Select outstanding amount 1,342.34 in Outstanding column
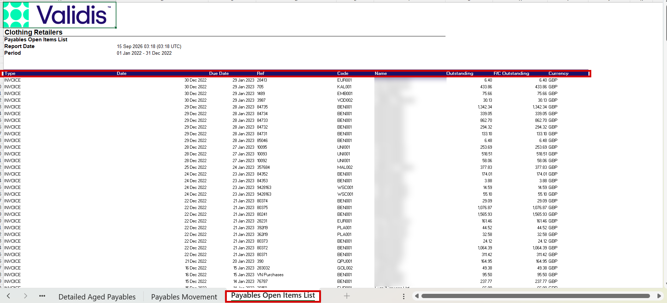667x303 pixels. pos(484,107)
